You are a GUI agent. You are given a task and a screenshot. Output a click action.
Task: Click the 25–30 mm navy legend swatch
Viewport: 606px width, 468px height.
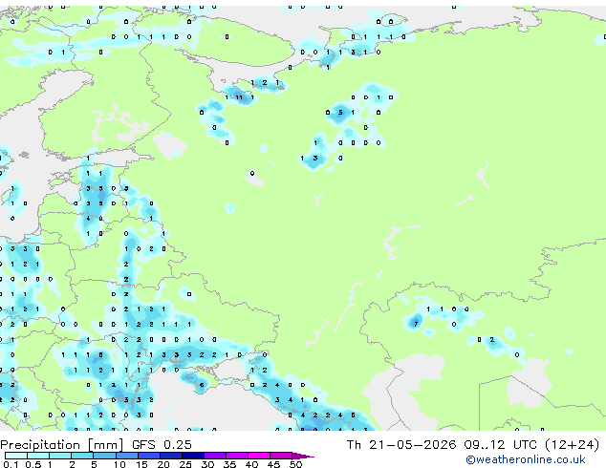[193, 456]
